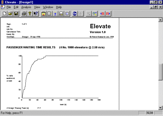Open passenger data with the person icon
The image size is (163, 116).
pos(55,14)
